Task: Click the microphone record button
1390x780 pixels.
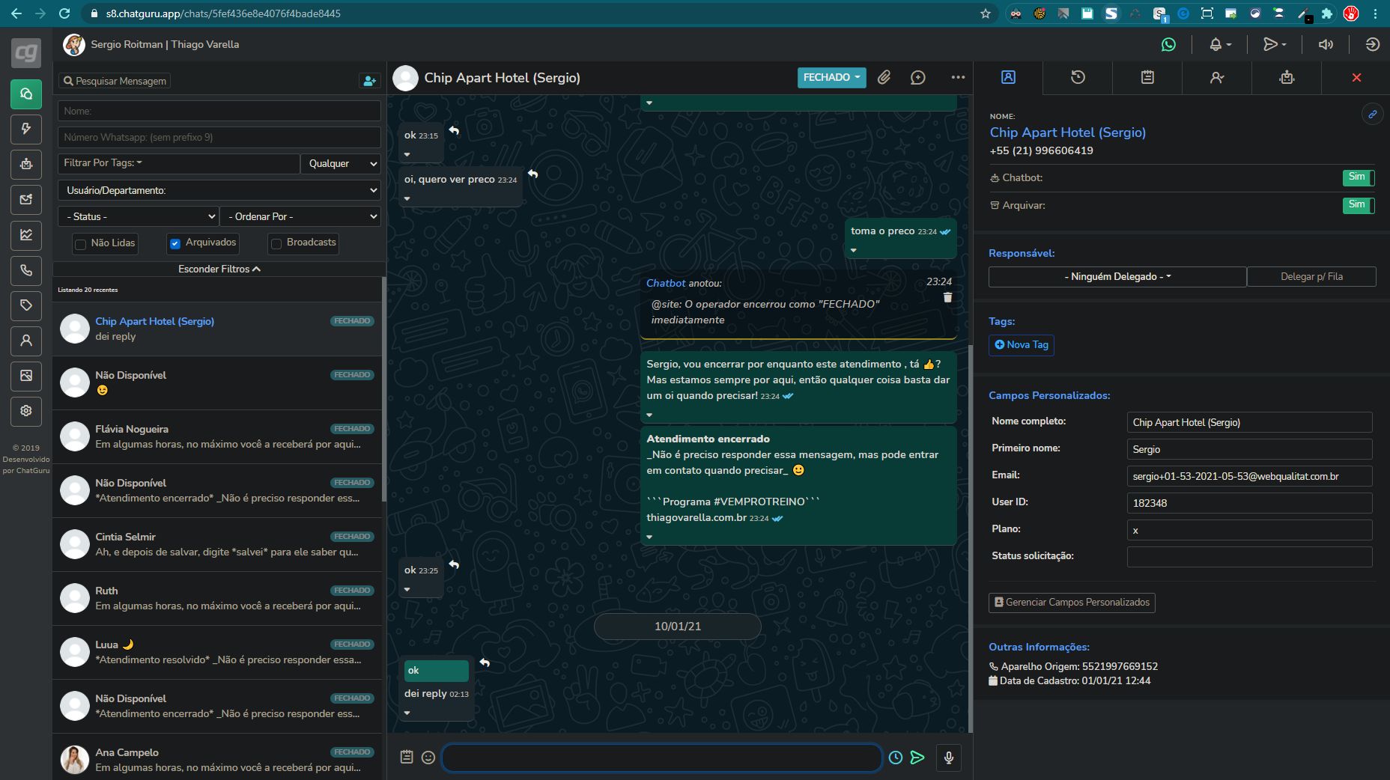Action: [x=949, y=758]
